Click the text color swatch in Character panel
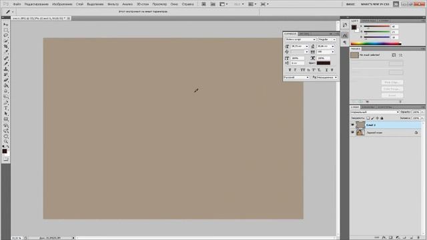This screenshot has height=240, width=427. (x=324, y=63)
